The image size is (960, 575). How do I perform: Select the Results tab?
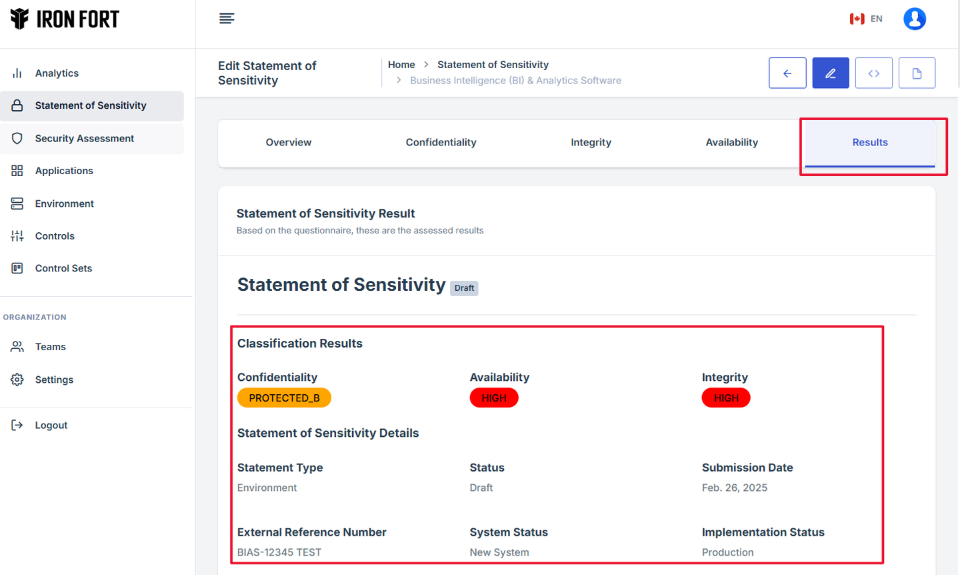point(869,143)
